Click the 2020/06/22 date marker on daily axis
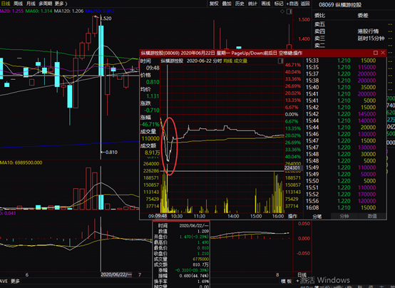 click(116, 274)
